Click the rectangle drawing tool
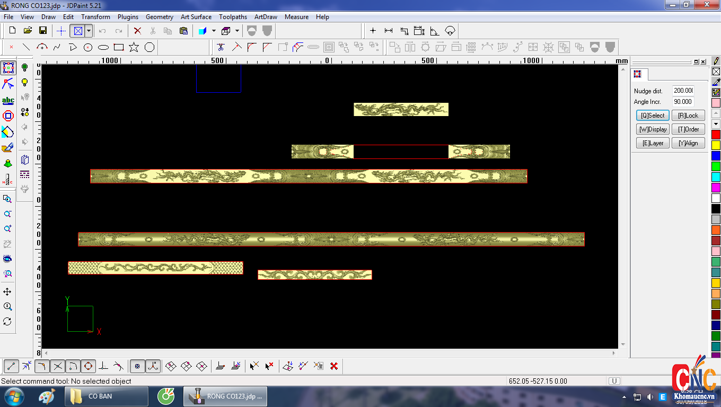 119,47
